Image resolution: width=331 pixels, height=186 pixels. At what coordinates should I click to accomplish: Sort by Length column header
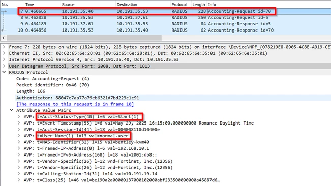pos(199,5)
